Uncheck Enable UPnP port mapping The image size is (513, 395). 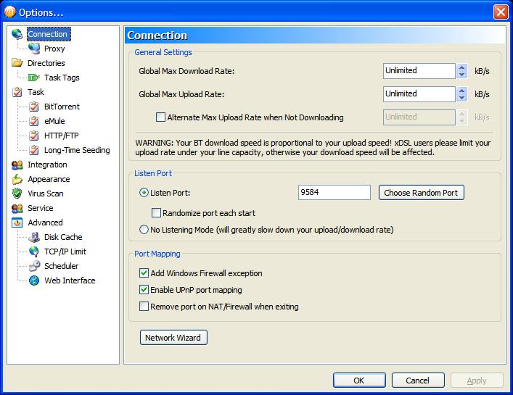click(x=144, y=290)
